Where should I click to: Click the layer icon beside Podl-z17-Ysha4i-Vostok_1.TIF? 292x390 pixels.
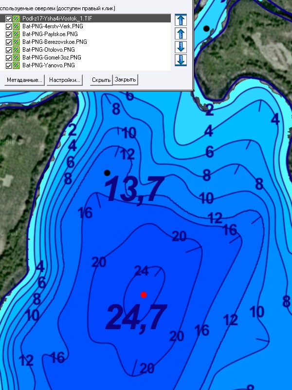coord(16,19)
